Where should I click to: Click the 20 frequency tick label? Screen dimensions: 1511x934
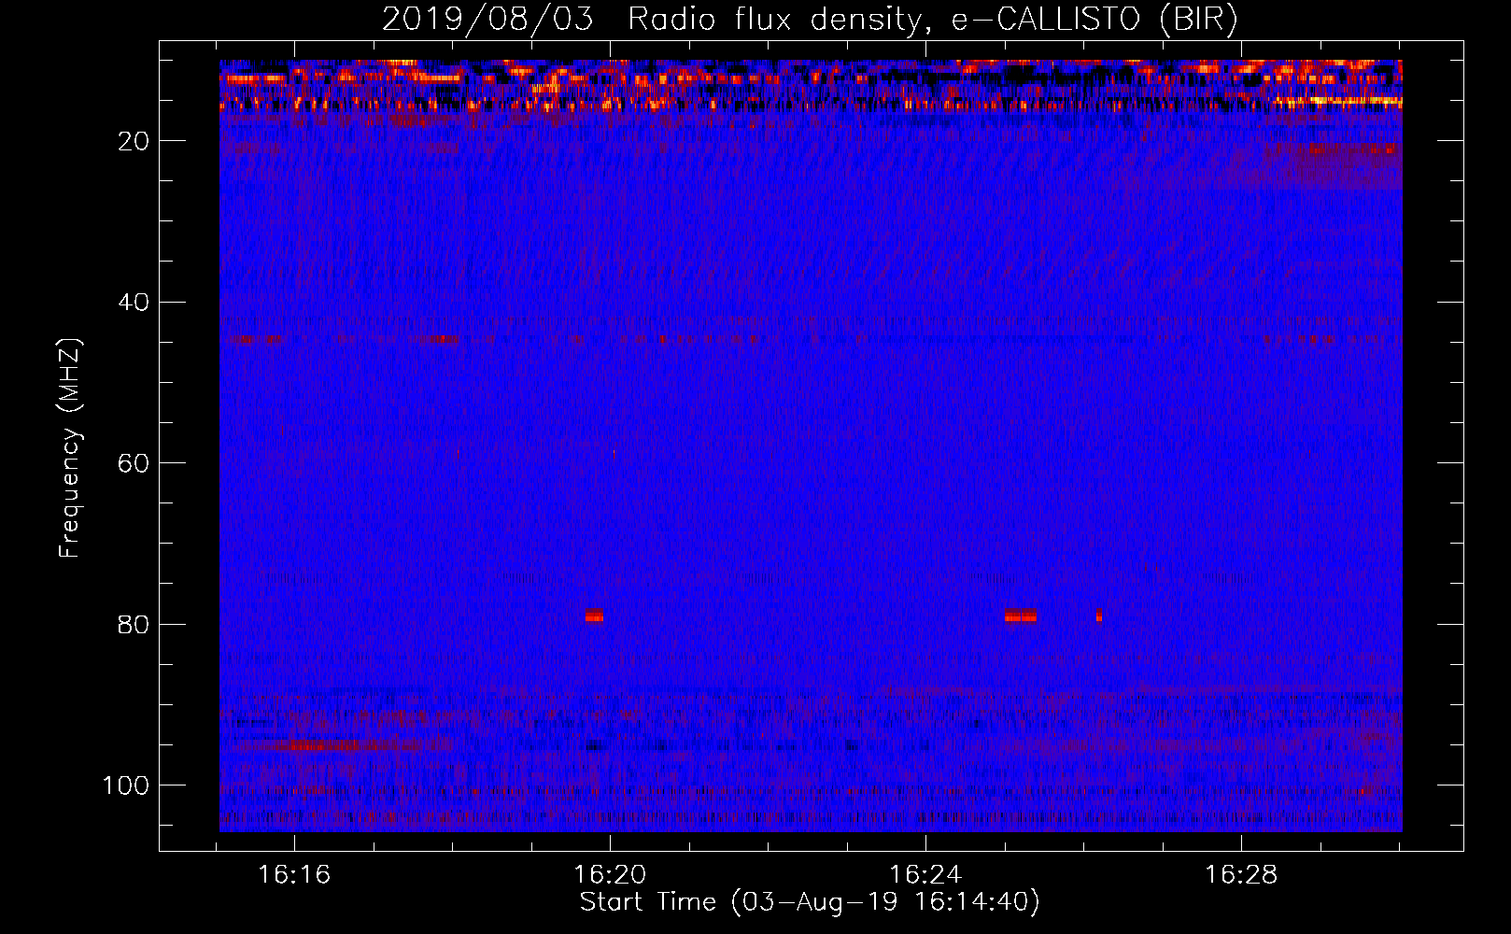point(134,141)
